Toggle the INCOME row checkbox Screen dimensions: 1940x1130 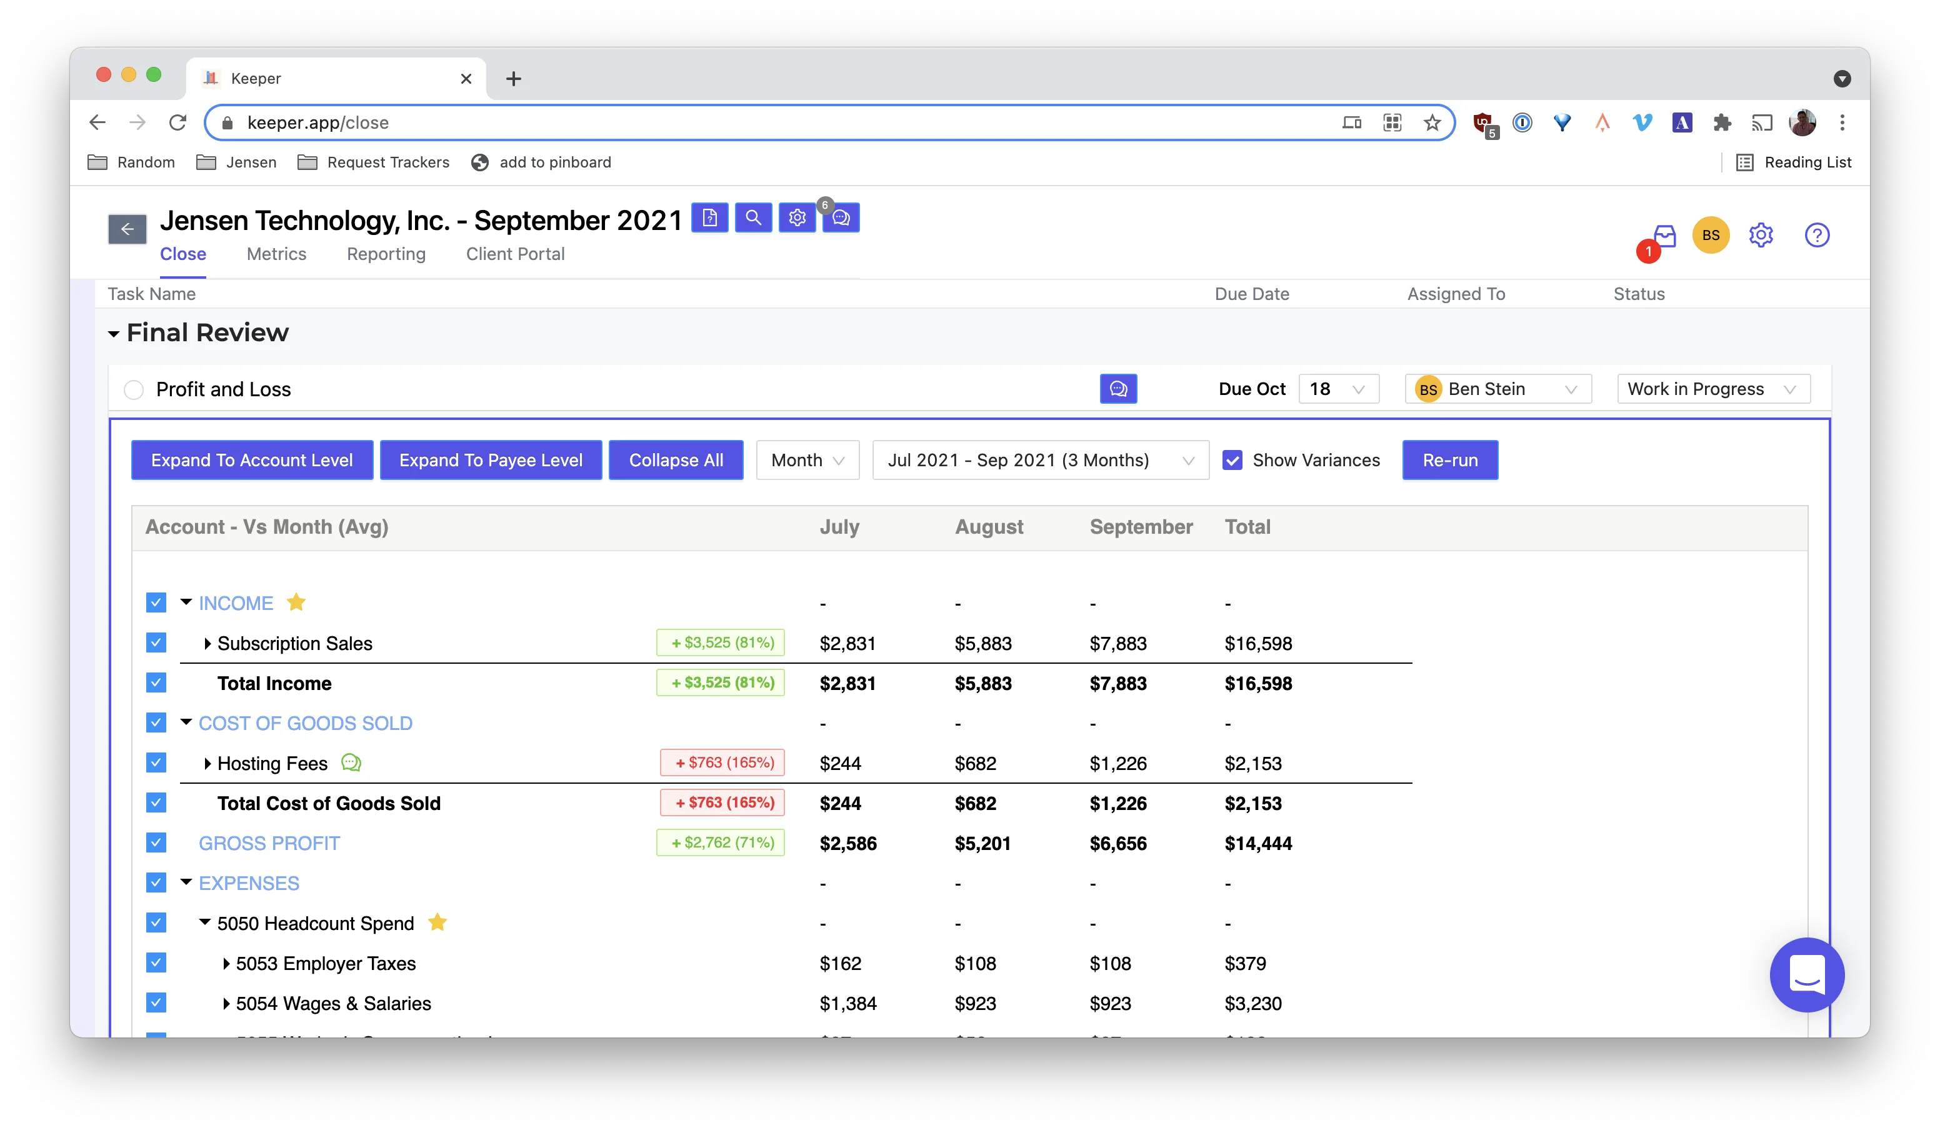point(156,602)
